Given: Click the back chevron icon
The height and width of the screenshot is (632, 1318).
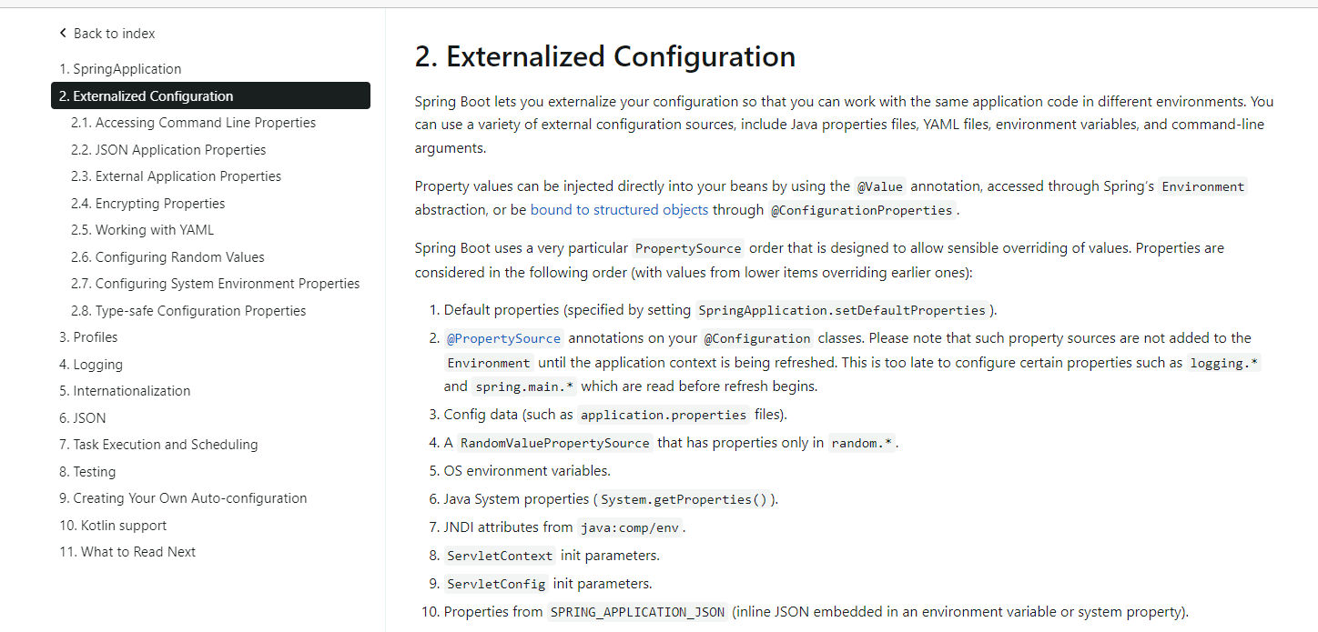Looking at the screenshot, I should coord(62,32).
